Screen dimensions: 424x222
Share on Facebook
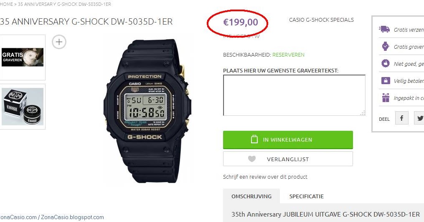[x=402, y=118]
